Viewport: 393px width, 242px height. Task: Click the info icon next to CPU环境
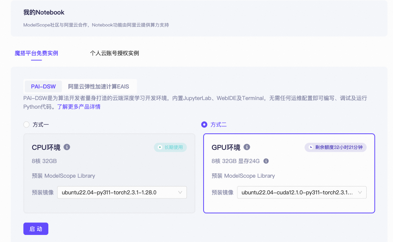[66, 147]
